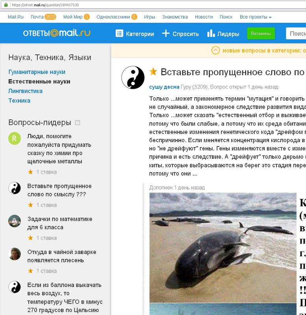Click the Категории list icon
Image resolution: width=306 pixels, height=315 pixels.
pos(119,33)
